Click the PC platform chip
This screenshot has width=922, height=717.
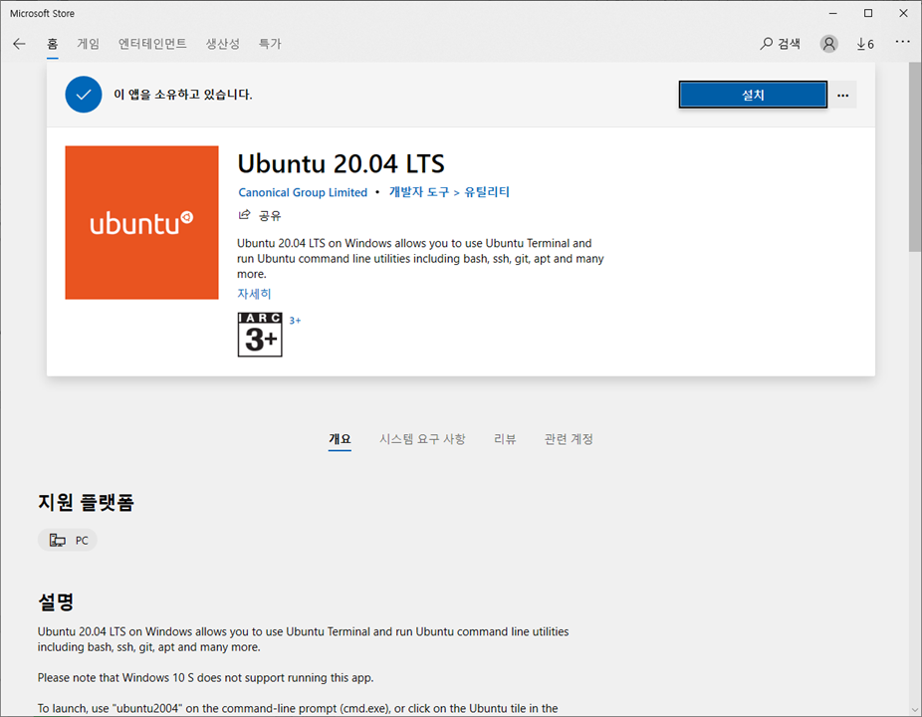tap(68, 540)
